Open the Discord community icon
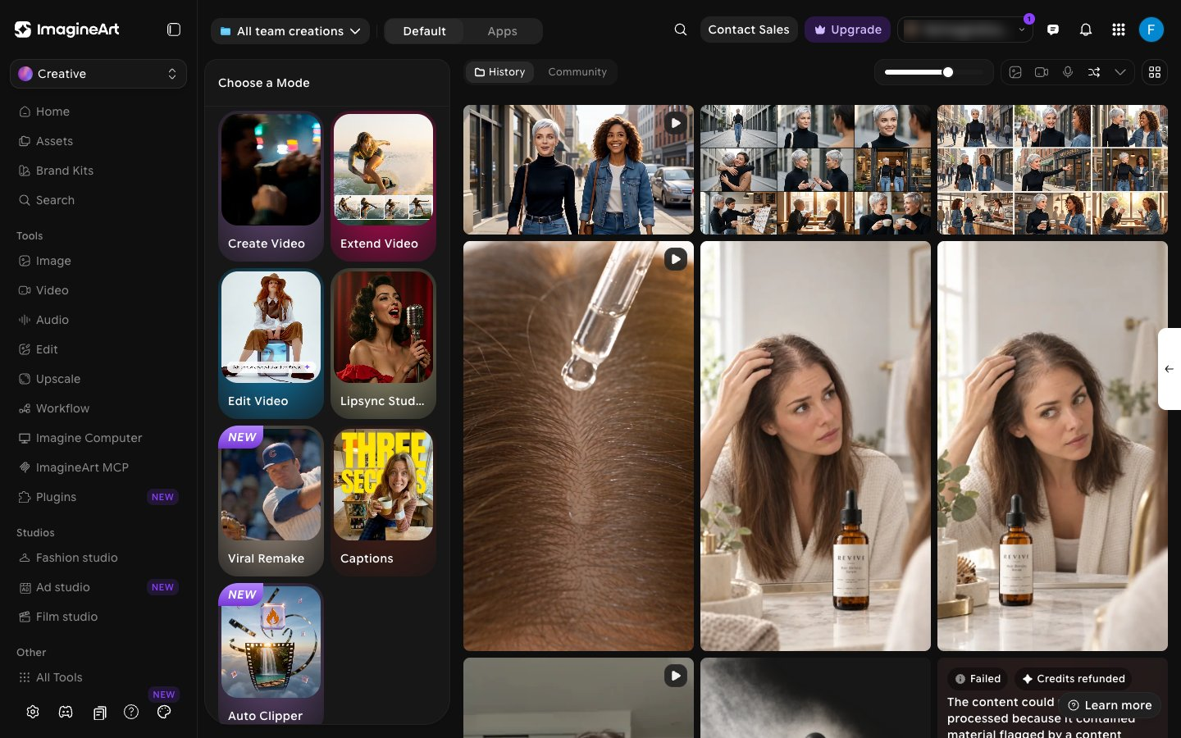Image resolution: width=1181 pixels, height=738 pixels. coord(66,712)
